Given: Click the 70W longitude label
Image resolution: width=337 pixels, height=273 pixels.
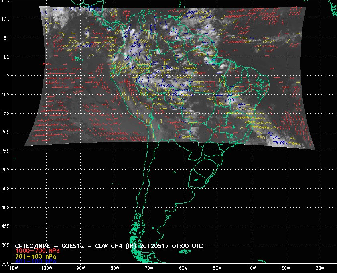Looking at the screenshot, I should coord(149,268).
